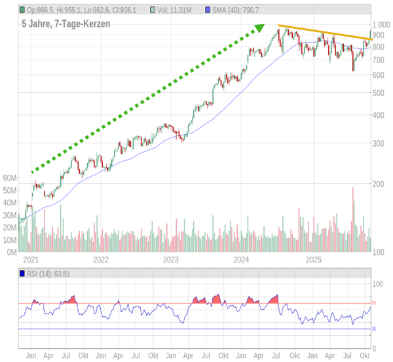Click the 2023 year label on time axis
393x362 pixels.
click(171, 259)
